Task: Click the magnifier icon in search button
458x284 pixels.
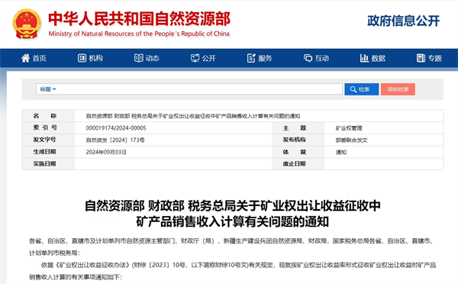Action: coord(353,89)
